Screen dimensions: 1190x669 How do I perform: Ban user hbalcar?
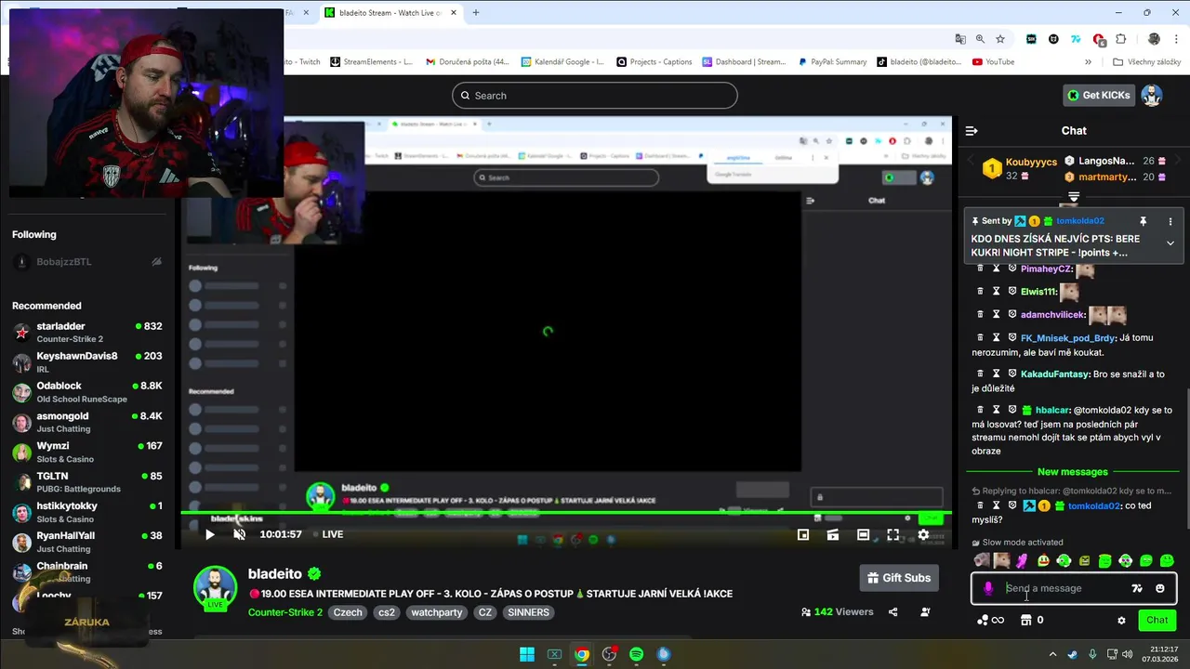[x=1012, y=410]
